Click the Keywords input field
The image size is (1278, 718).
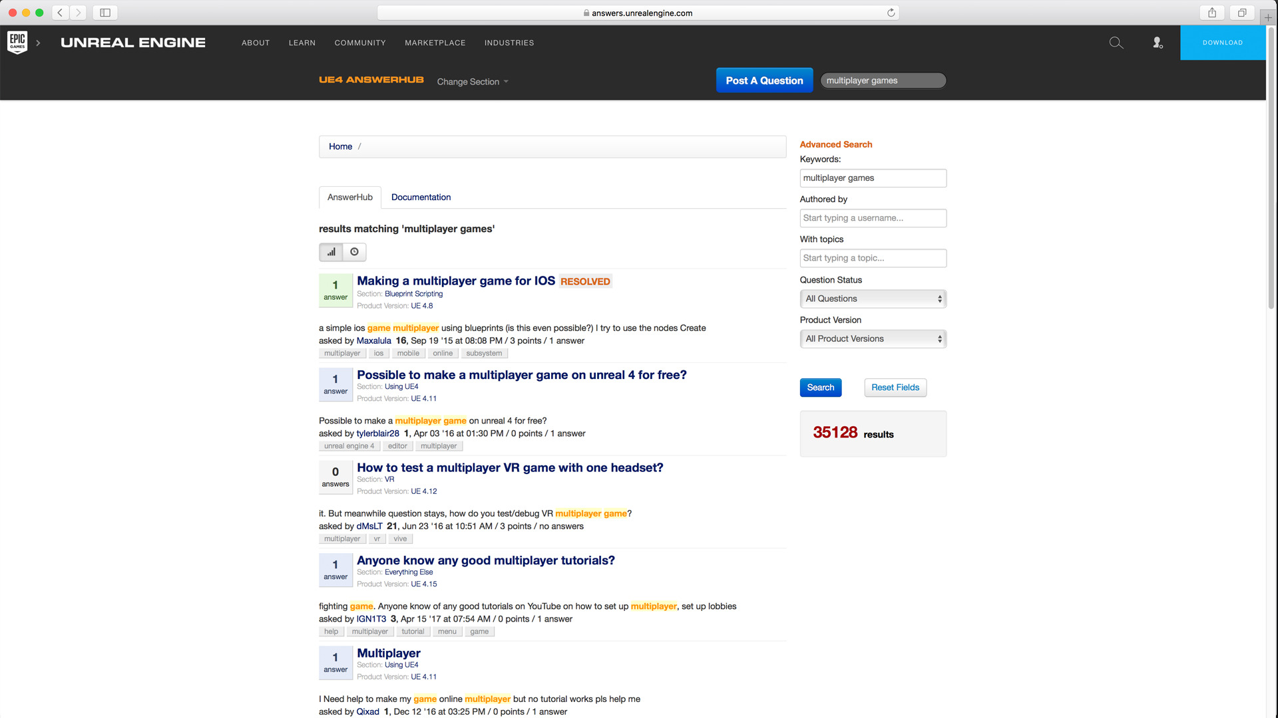click(873, 178)
